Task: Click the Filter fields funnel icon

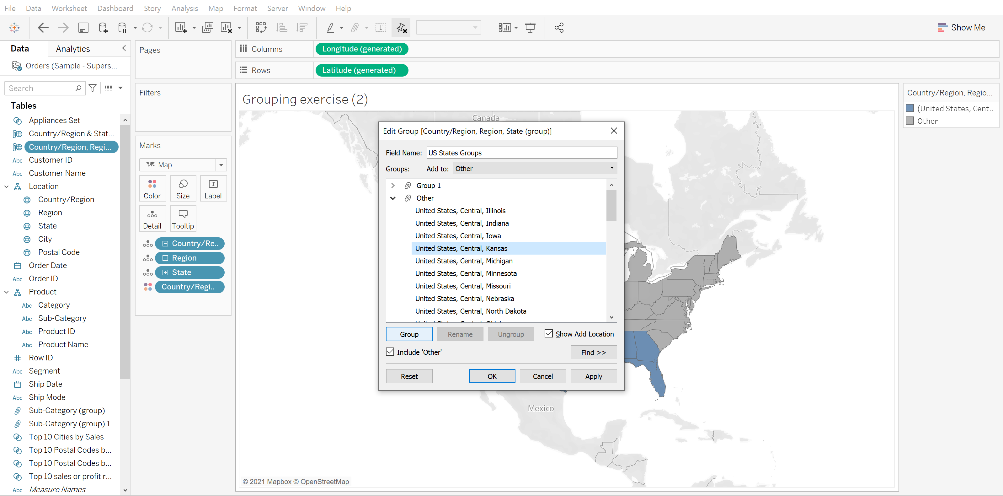Action: point(93,88)
